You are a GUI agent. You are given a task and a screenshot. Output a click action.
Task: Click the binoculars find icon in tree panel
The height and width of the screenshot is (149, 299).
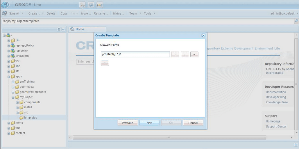59,29
